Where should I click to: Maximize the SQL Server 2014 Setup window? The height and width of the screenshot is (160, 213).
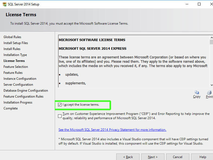(199, 4)
